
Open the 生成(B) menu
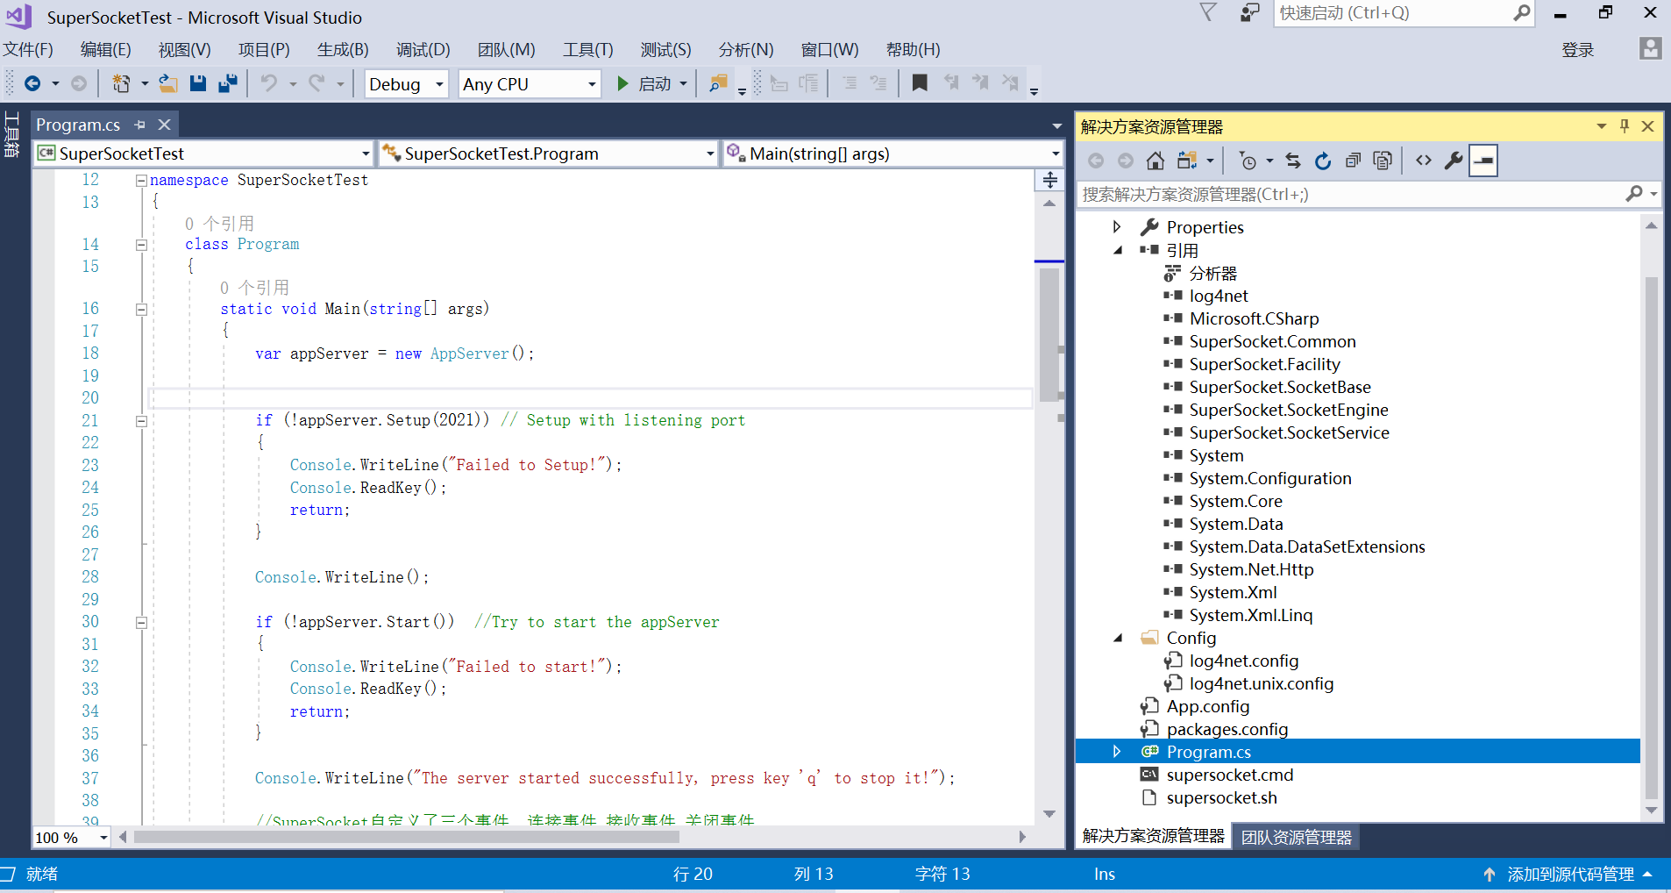pyautogui.click(x=343, y=50)
